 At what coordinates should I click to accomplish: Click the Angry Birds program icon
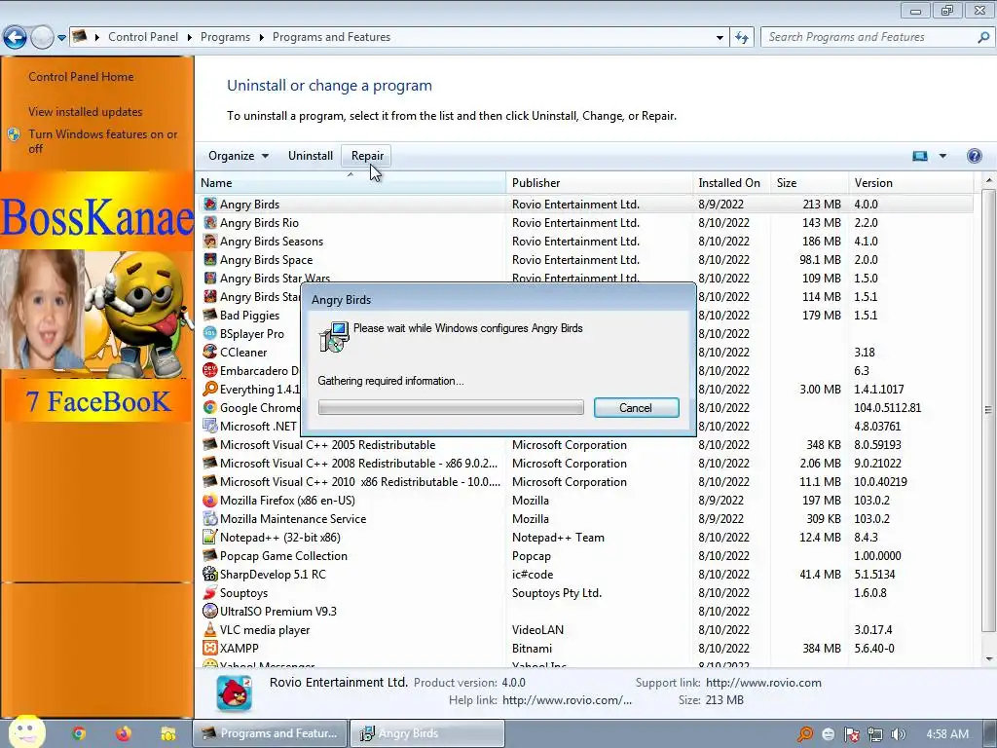(x=210, y=205)
